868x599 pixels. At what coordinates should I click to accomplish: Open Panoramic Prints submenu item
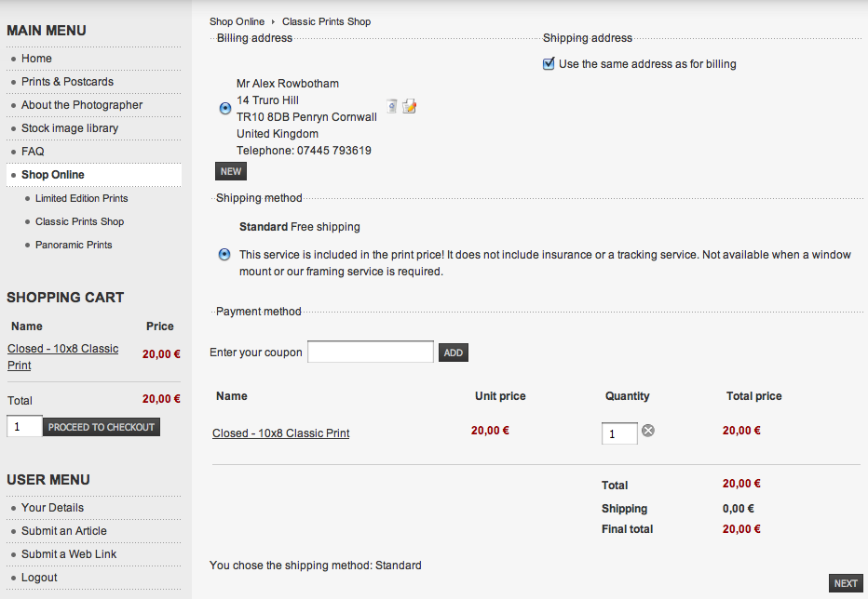74,245
